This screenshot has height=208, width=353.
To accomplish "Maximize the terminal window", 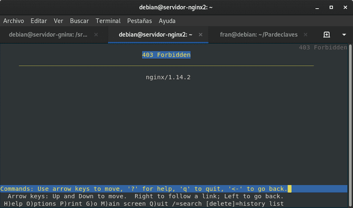I will point(330,7).
